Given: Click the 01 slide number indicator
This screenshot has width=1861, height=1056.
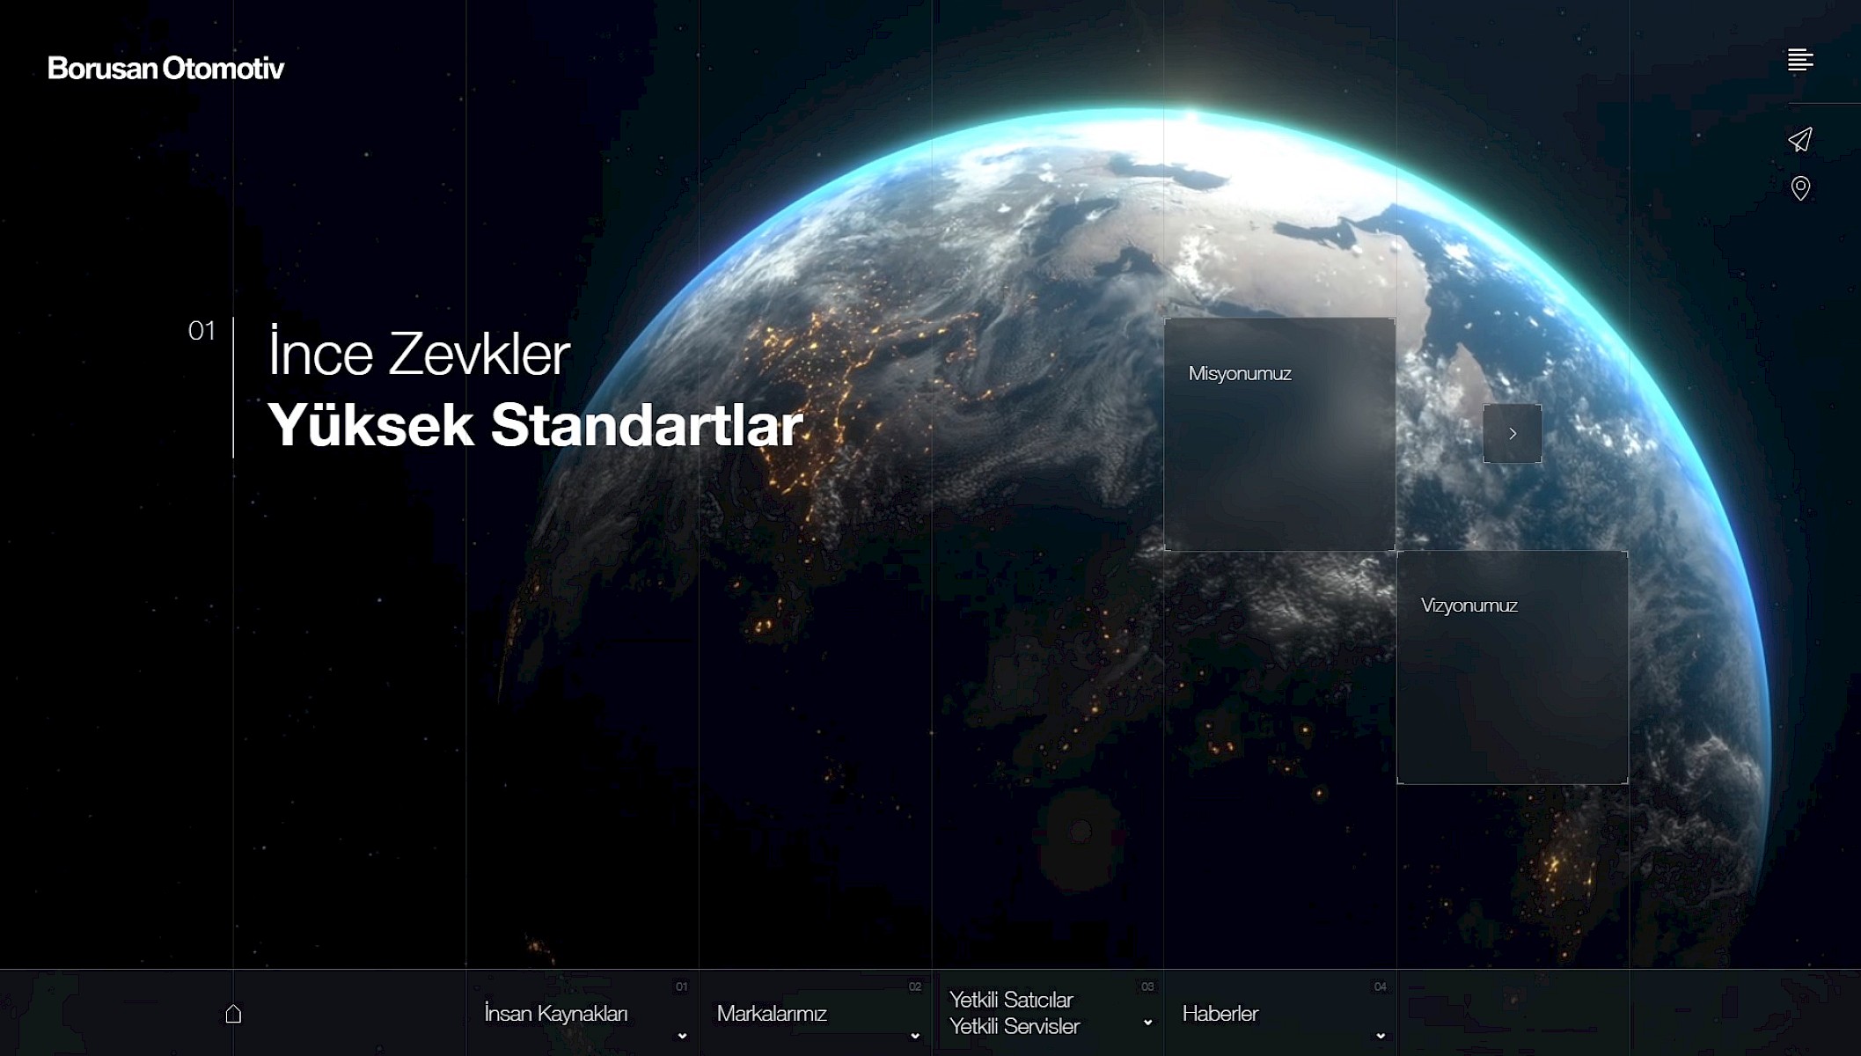Looking at the screenshot, I should [x=201, y=331].
